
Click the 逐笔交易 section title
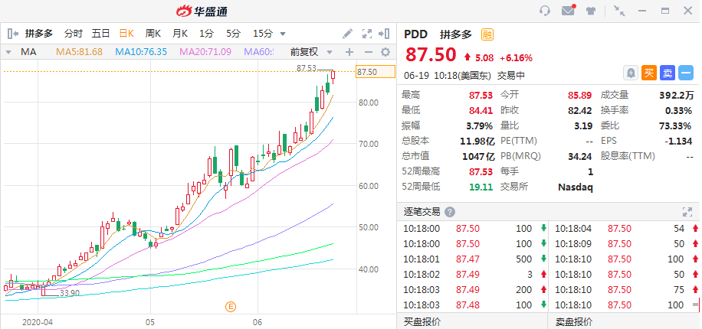click(422, 212)
